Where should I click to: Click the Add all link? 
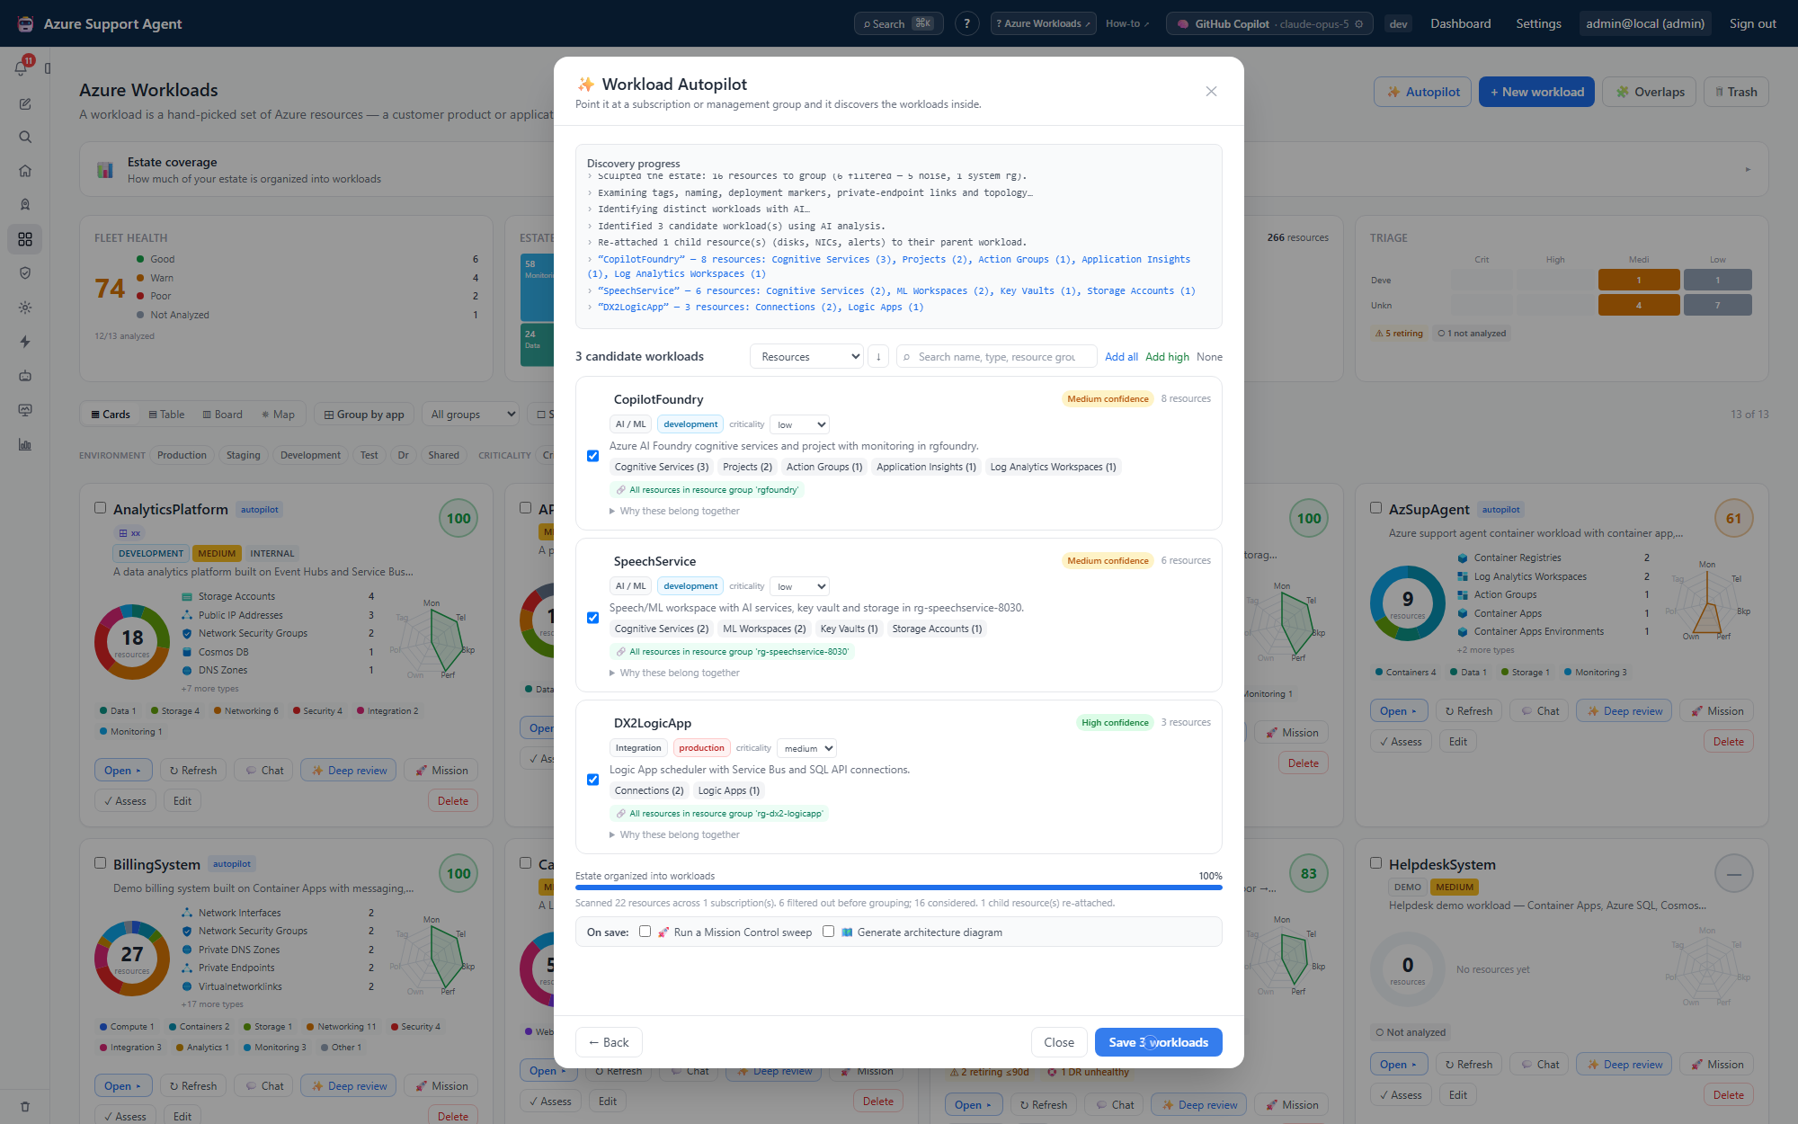(x=1121, y=357)
